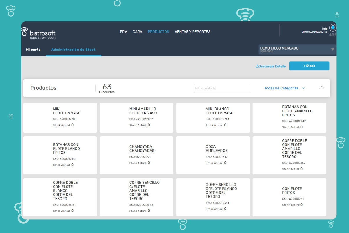Click the download icon beside Descargar Detalle
Viewport: 349px width, 233px height.
257,66
